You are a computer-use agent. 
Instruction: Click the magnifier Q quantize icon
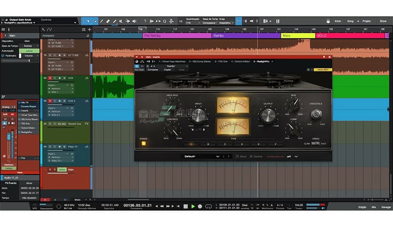point(165,21)
